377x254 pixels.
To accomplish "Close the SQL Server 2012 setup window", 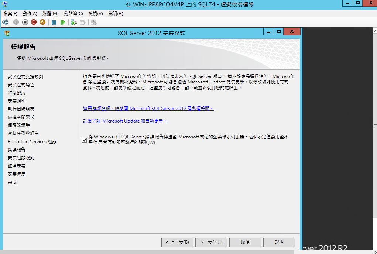I will point(292,32).
